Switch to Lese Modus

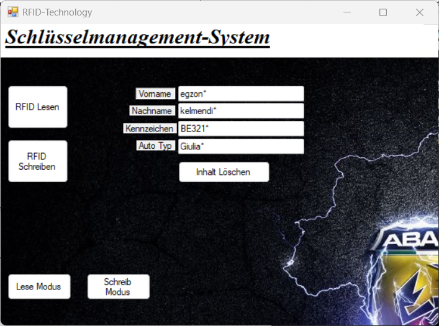tap(38, 287)
